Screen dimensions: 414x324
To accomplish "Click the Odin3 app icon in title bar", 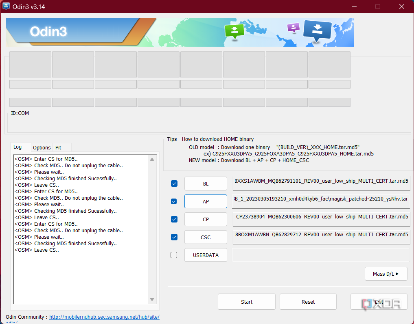I will 6,6.
